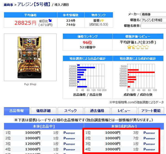166x154 pixels.
Task: Click the 本体[出品中] table header
Action: pos(44,126)
